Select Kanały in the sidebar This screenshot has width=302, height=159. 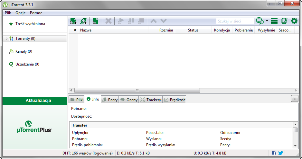24,51
